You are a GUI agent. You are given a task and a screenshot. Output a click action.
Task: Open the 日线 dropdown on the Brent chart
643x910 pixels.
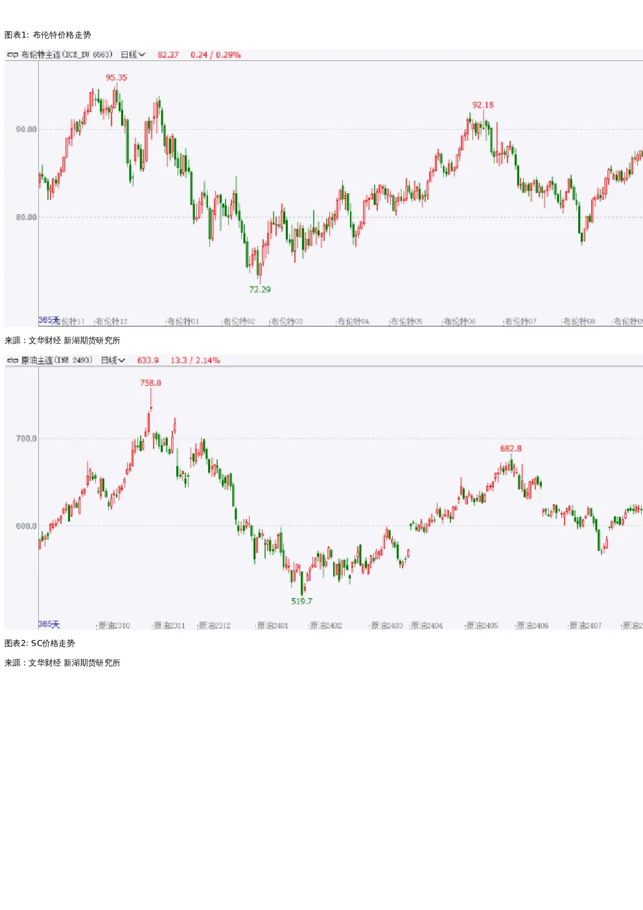[133, 55]
